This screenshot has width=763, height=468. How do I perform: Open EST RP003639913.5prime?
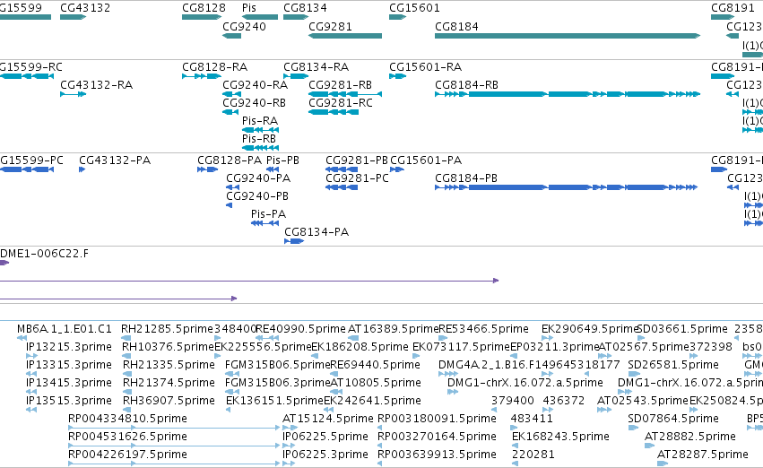pyautogui.click(x=437, y=455)
